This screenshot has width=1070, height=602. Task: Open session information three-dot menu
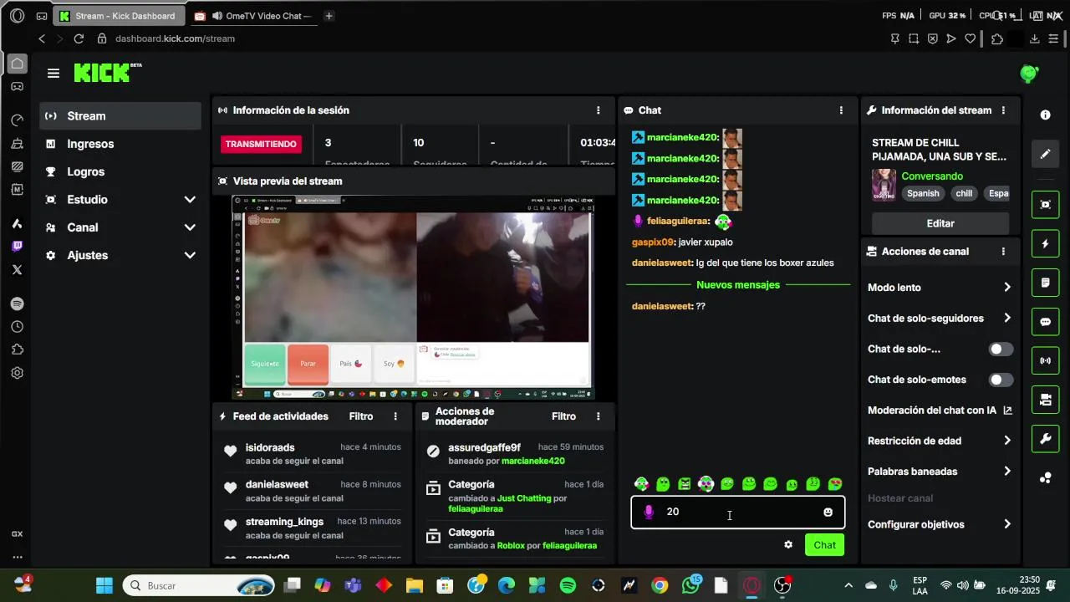click(598, 110)
